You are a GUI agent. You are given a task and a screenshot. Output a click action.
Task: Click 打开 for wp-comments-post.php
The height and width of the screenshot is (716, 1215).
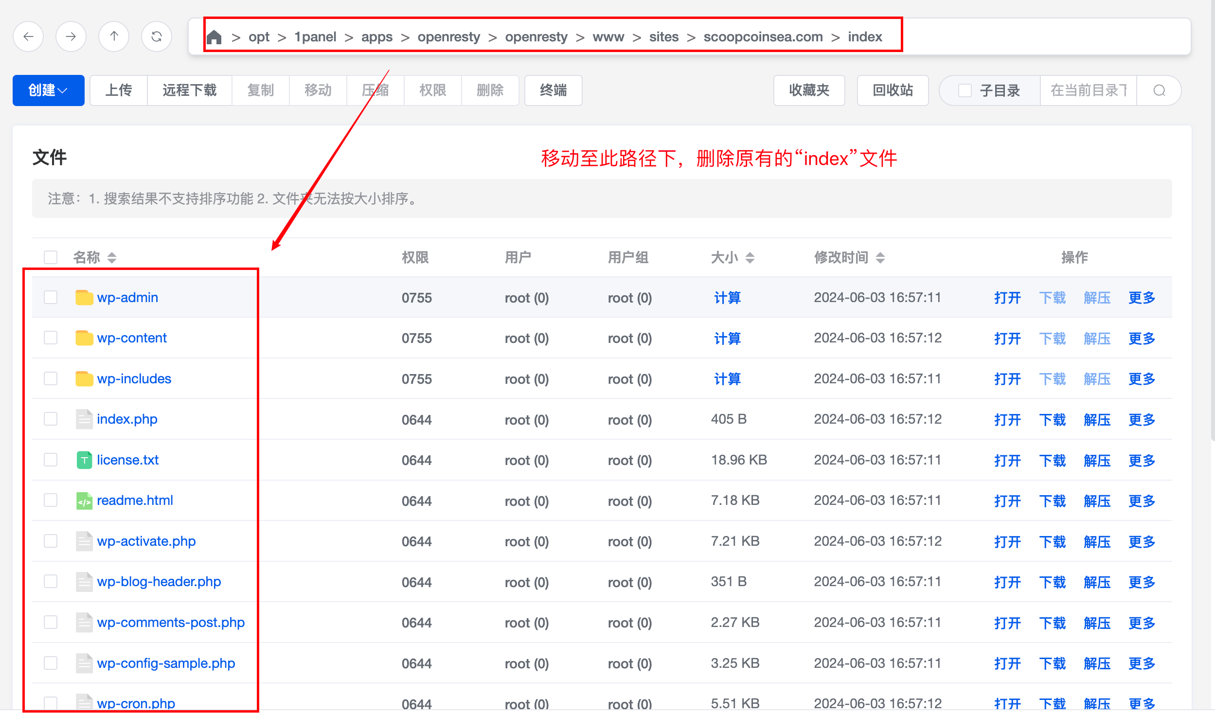(1008, 623)
